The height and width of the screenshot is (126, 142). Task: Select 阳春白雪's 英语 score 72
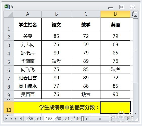(x=115, y=78)
